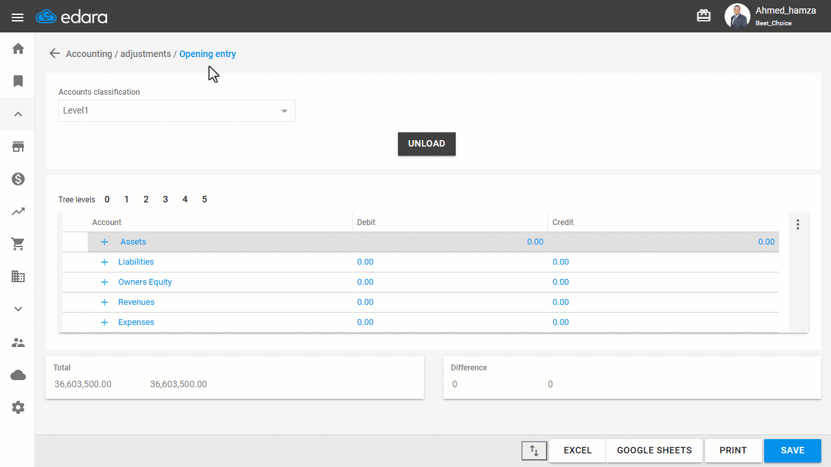Export to EXCEL
The height and width of the screenshot is (467, 831).
click(578, 451)
